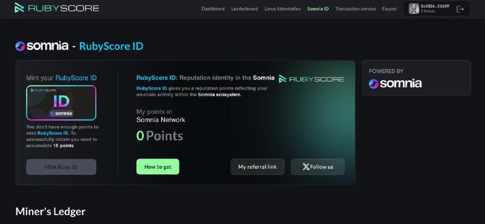Viewport: 485px width, 224px height.
Task: Click the RubyScore logo in header
Action: (57, 8)
